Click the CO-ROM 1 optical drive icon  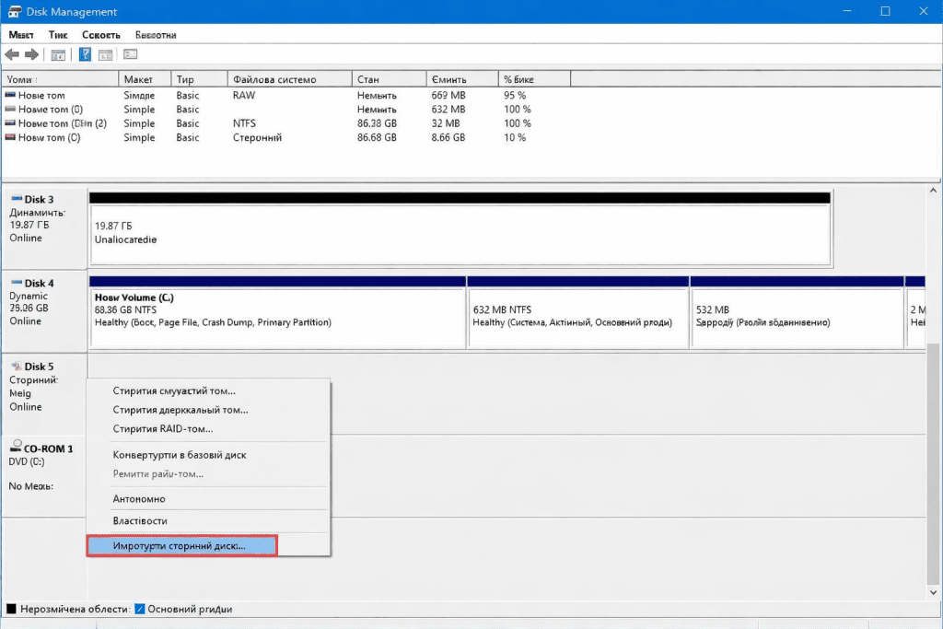pos(15,448)
